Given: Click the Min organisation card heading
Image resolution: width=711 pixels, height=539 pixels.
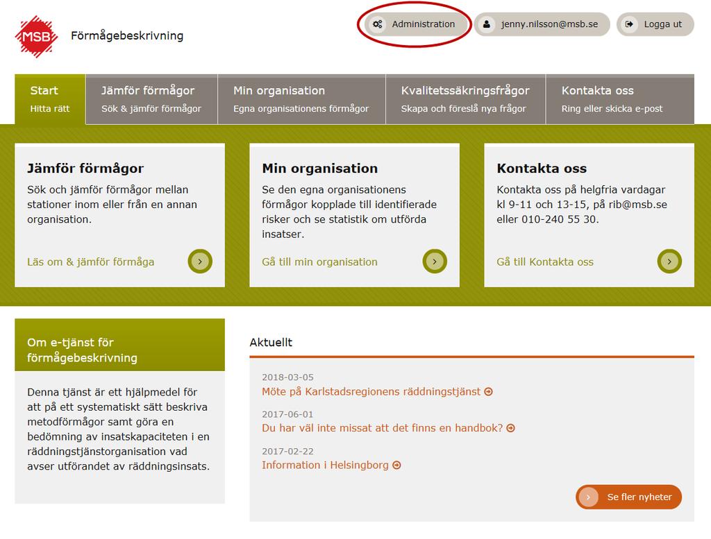Looking at the screenshot, I should pyautogui.click(x=319, y=169).
